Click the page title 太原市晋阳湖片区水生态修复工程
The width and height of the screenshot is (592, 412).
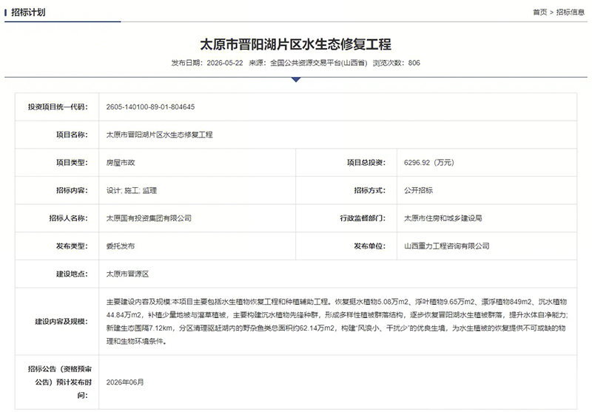pyautogui.click(x=295, y=44)
